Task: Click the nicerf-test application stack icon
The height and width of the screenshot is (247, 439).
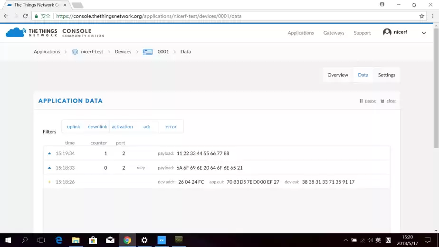Action: pyautogui.click(x=75, y=52)
